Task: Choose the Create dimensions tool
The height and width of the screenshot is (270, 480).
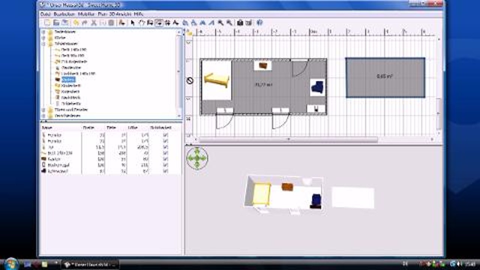Action: pyautogui.click(x=167, y=23)
